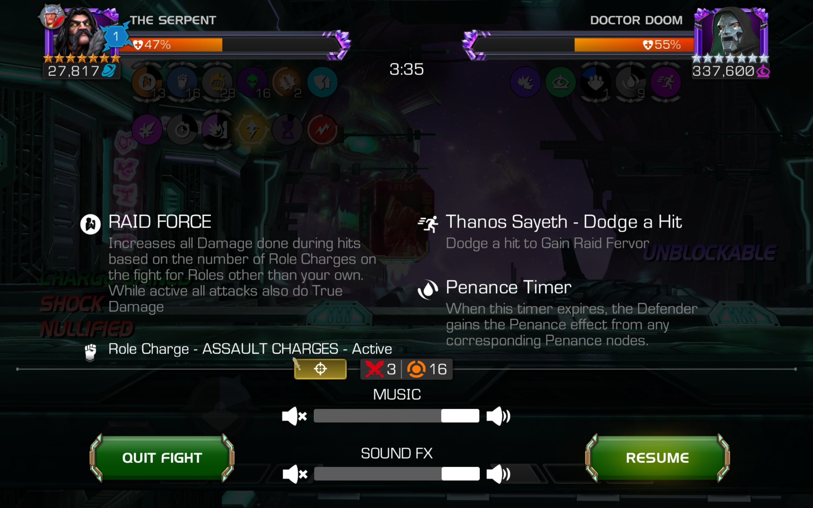Click the yellow lightning power icon
The image size is (813, 508).
pyautogui.click(x=252, y=130)
